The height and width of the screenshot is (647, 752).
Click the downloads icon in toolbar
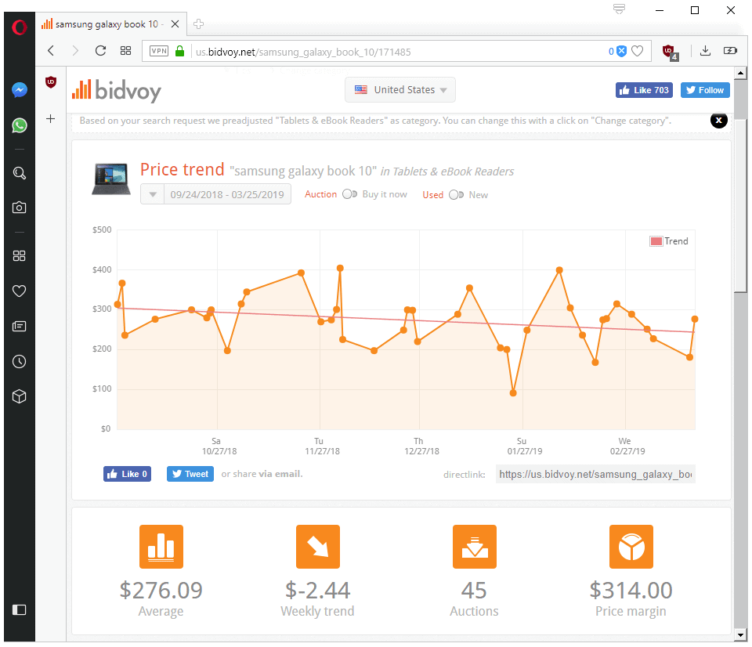pos(705,51)
